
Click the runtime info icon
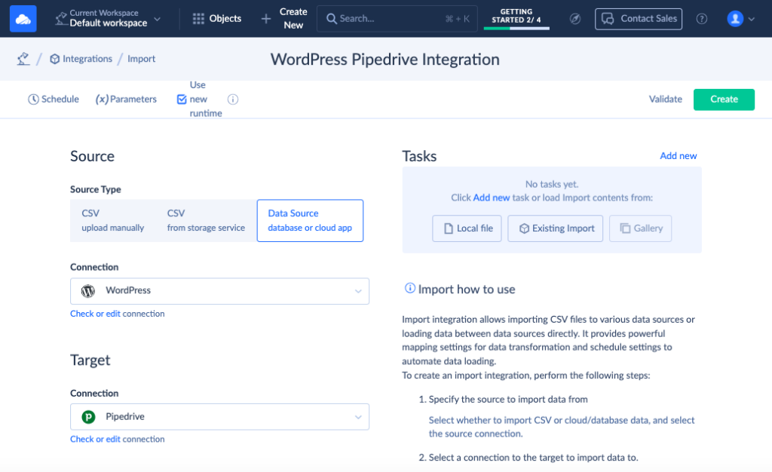[x=233, y=100]
